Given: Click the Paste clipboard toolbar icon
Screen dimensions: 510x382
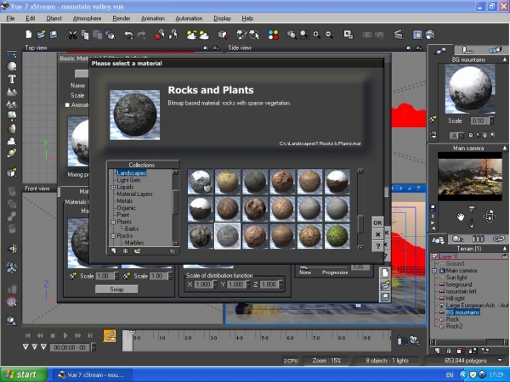Looking at the screenshot, I should (97, 35).
